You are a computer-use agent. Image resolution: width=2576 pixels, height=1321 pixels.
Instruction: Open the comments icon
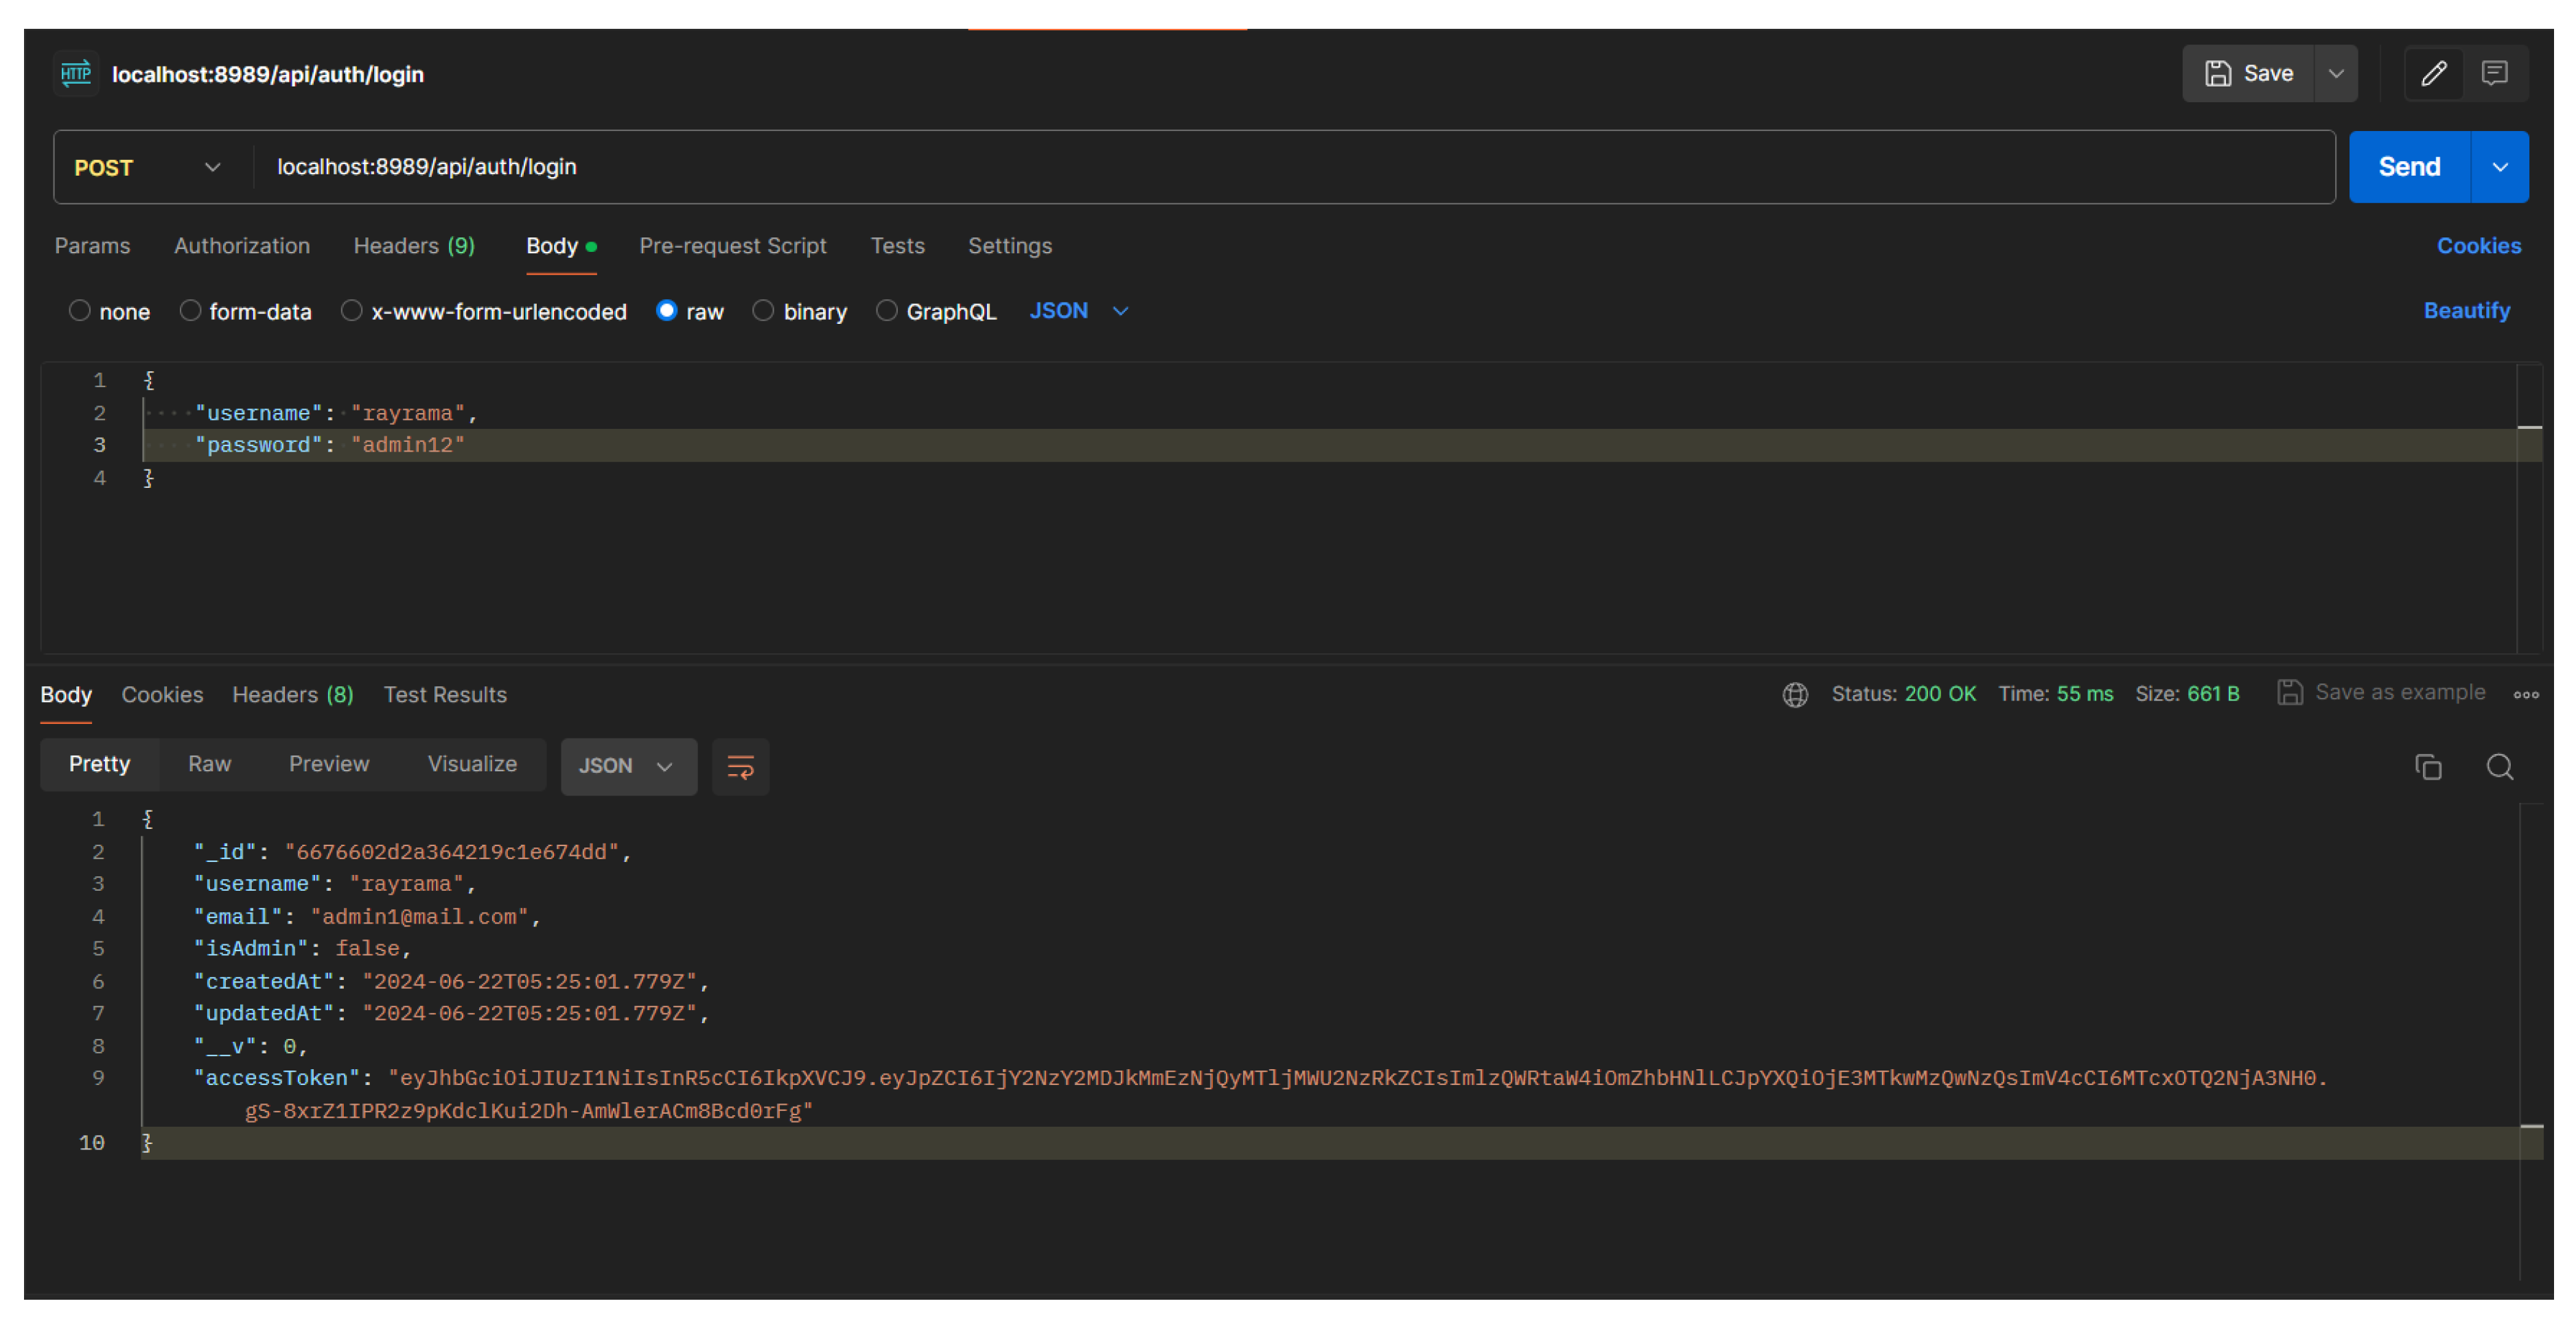[2494, 73]
